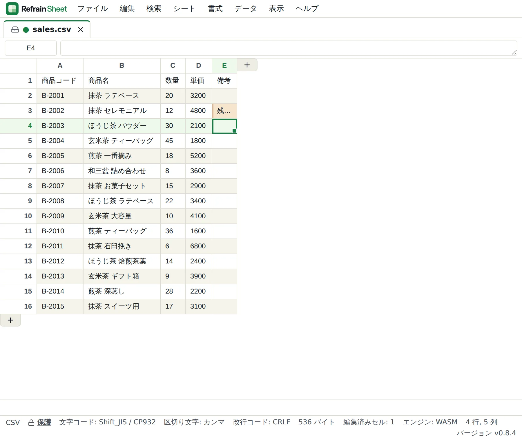This screenshot has width=522, height=440.
Task: Select row 4 header
Action: (18, 126)
